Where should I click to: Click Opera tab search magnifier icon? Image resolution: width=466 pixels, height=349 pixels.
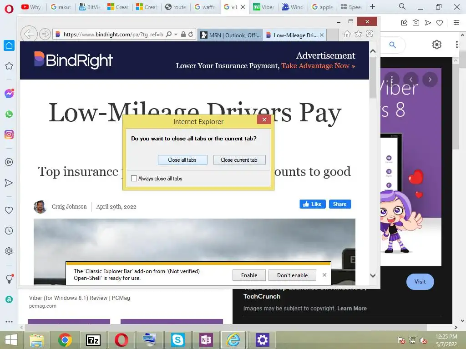[402, 6]
